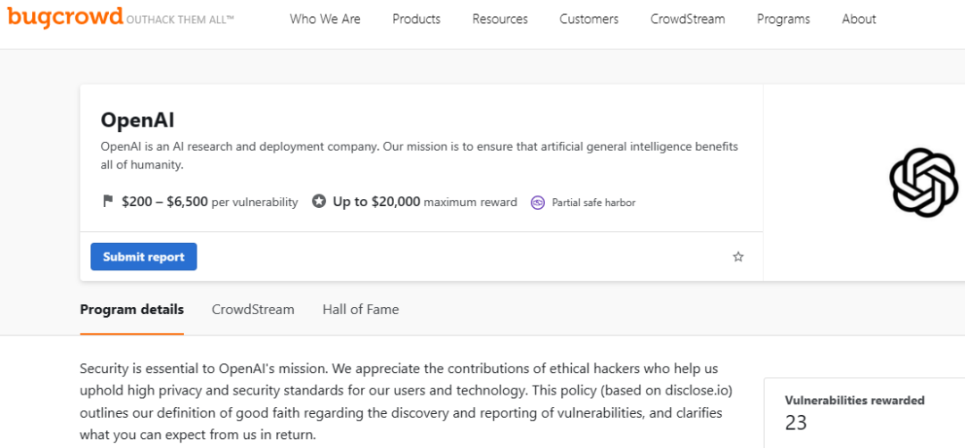Click the Bugcrowd logo in header

[x=64, y=18]
